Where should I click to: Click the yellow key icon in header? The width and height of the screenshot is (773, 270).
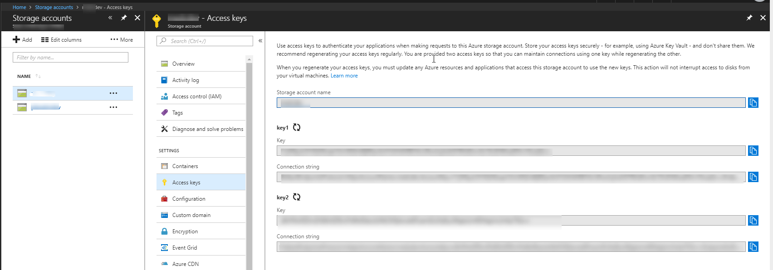157,21
